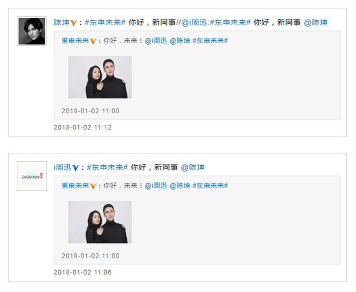Click @陈坤 mention inside top quoted post
Image resolution: width=356 pixels, height=292 pixels.
pyautogui.click(x=180, y=41)
